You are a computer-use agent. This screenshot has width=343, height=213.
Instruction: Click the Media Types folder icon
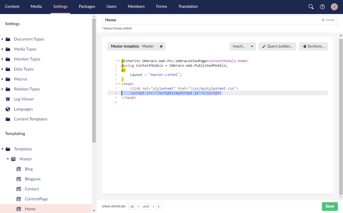pos(8,49)
